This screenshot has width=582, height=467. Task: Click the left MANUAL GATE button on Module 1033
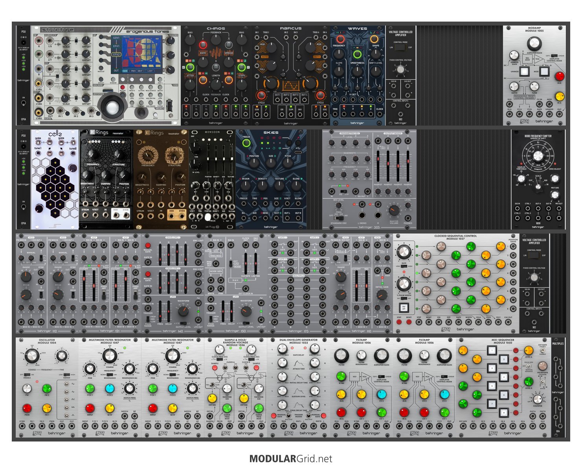click(x=274, y=416)
